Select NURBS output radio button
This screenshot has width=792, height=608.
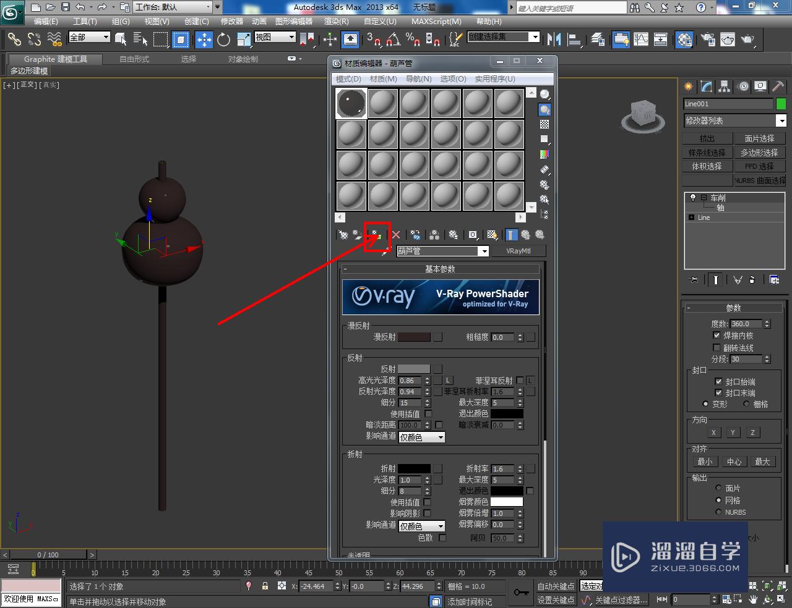pos(718,512)
